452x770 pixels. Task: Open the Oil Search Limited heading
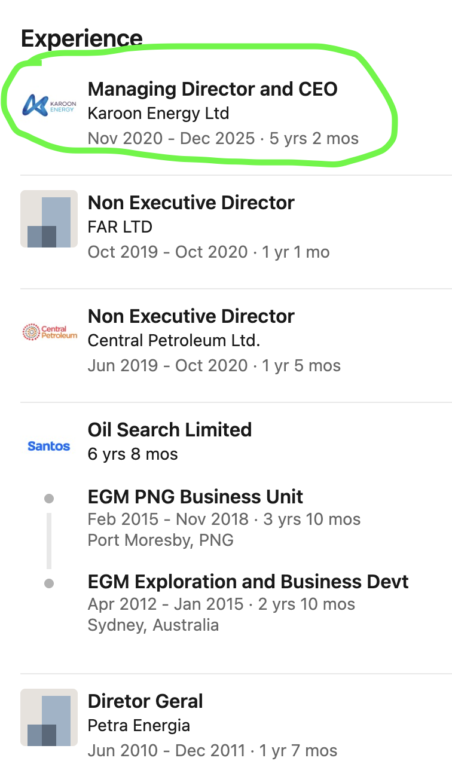click(x=170, y=430)
